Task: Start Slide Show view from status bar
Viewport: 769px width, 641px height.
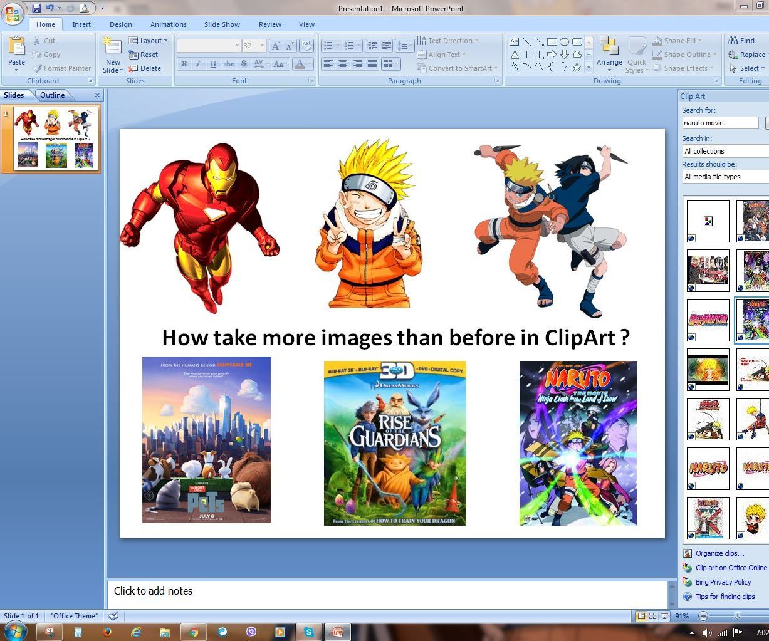Action: tap(664, 616)
